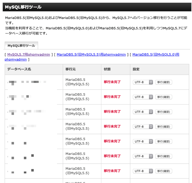The image size is (192, 183).
Task: Open UTF-8 dropdown in fourth database row
Action: coord(143,127)
